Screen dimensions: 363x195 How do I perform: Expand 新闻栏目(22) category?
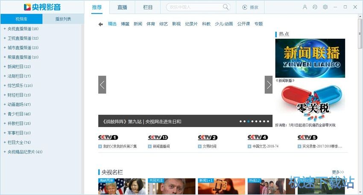[5, 67]
